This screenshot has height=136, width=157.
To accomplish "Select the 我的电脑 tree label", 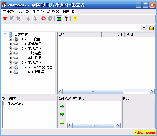I will pos(21,35).
